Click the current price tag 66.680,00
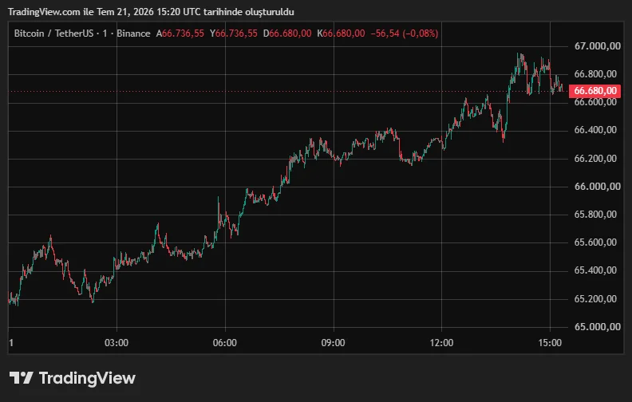The height and width of the screenshot is (402, 632). 595,91
